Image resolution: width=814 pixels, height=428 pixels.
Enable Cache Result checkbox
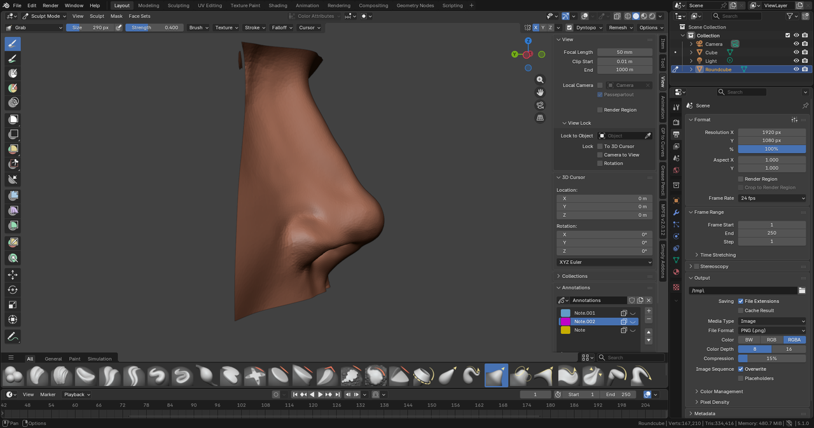(741, 310)
